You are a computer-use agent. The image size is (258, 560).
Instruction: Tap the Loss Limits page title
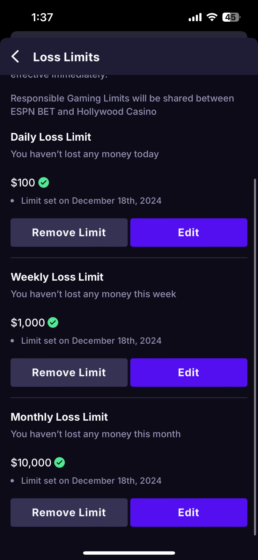[66, 57]
